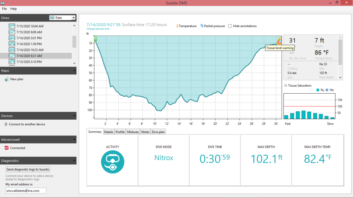
Task: Collapse the Plans panel
Action: pos(74,70)
